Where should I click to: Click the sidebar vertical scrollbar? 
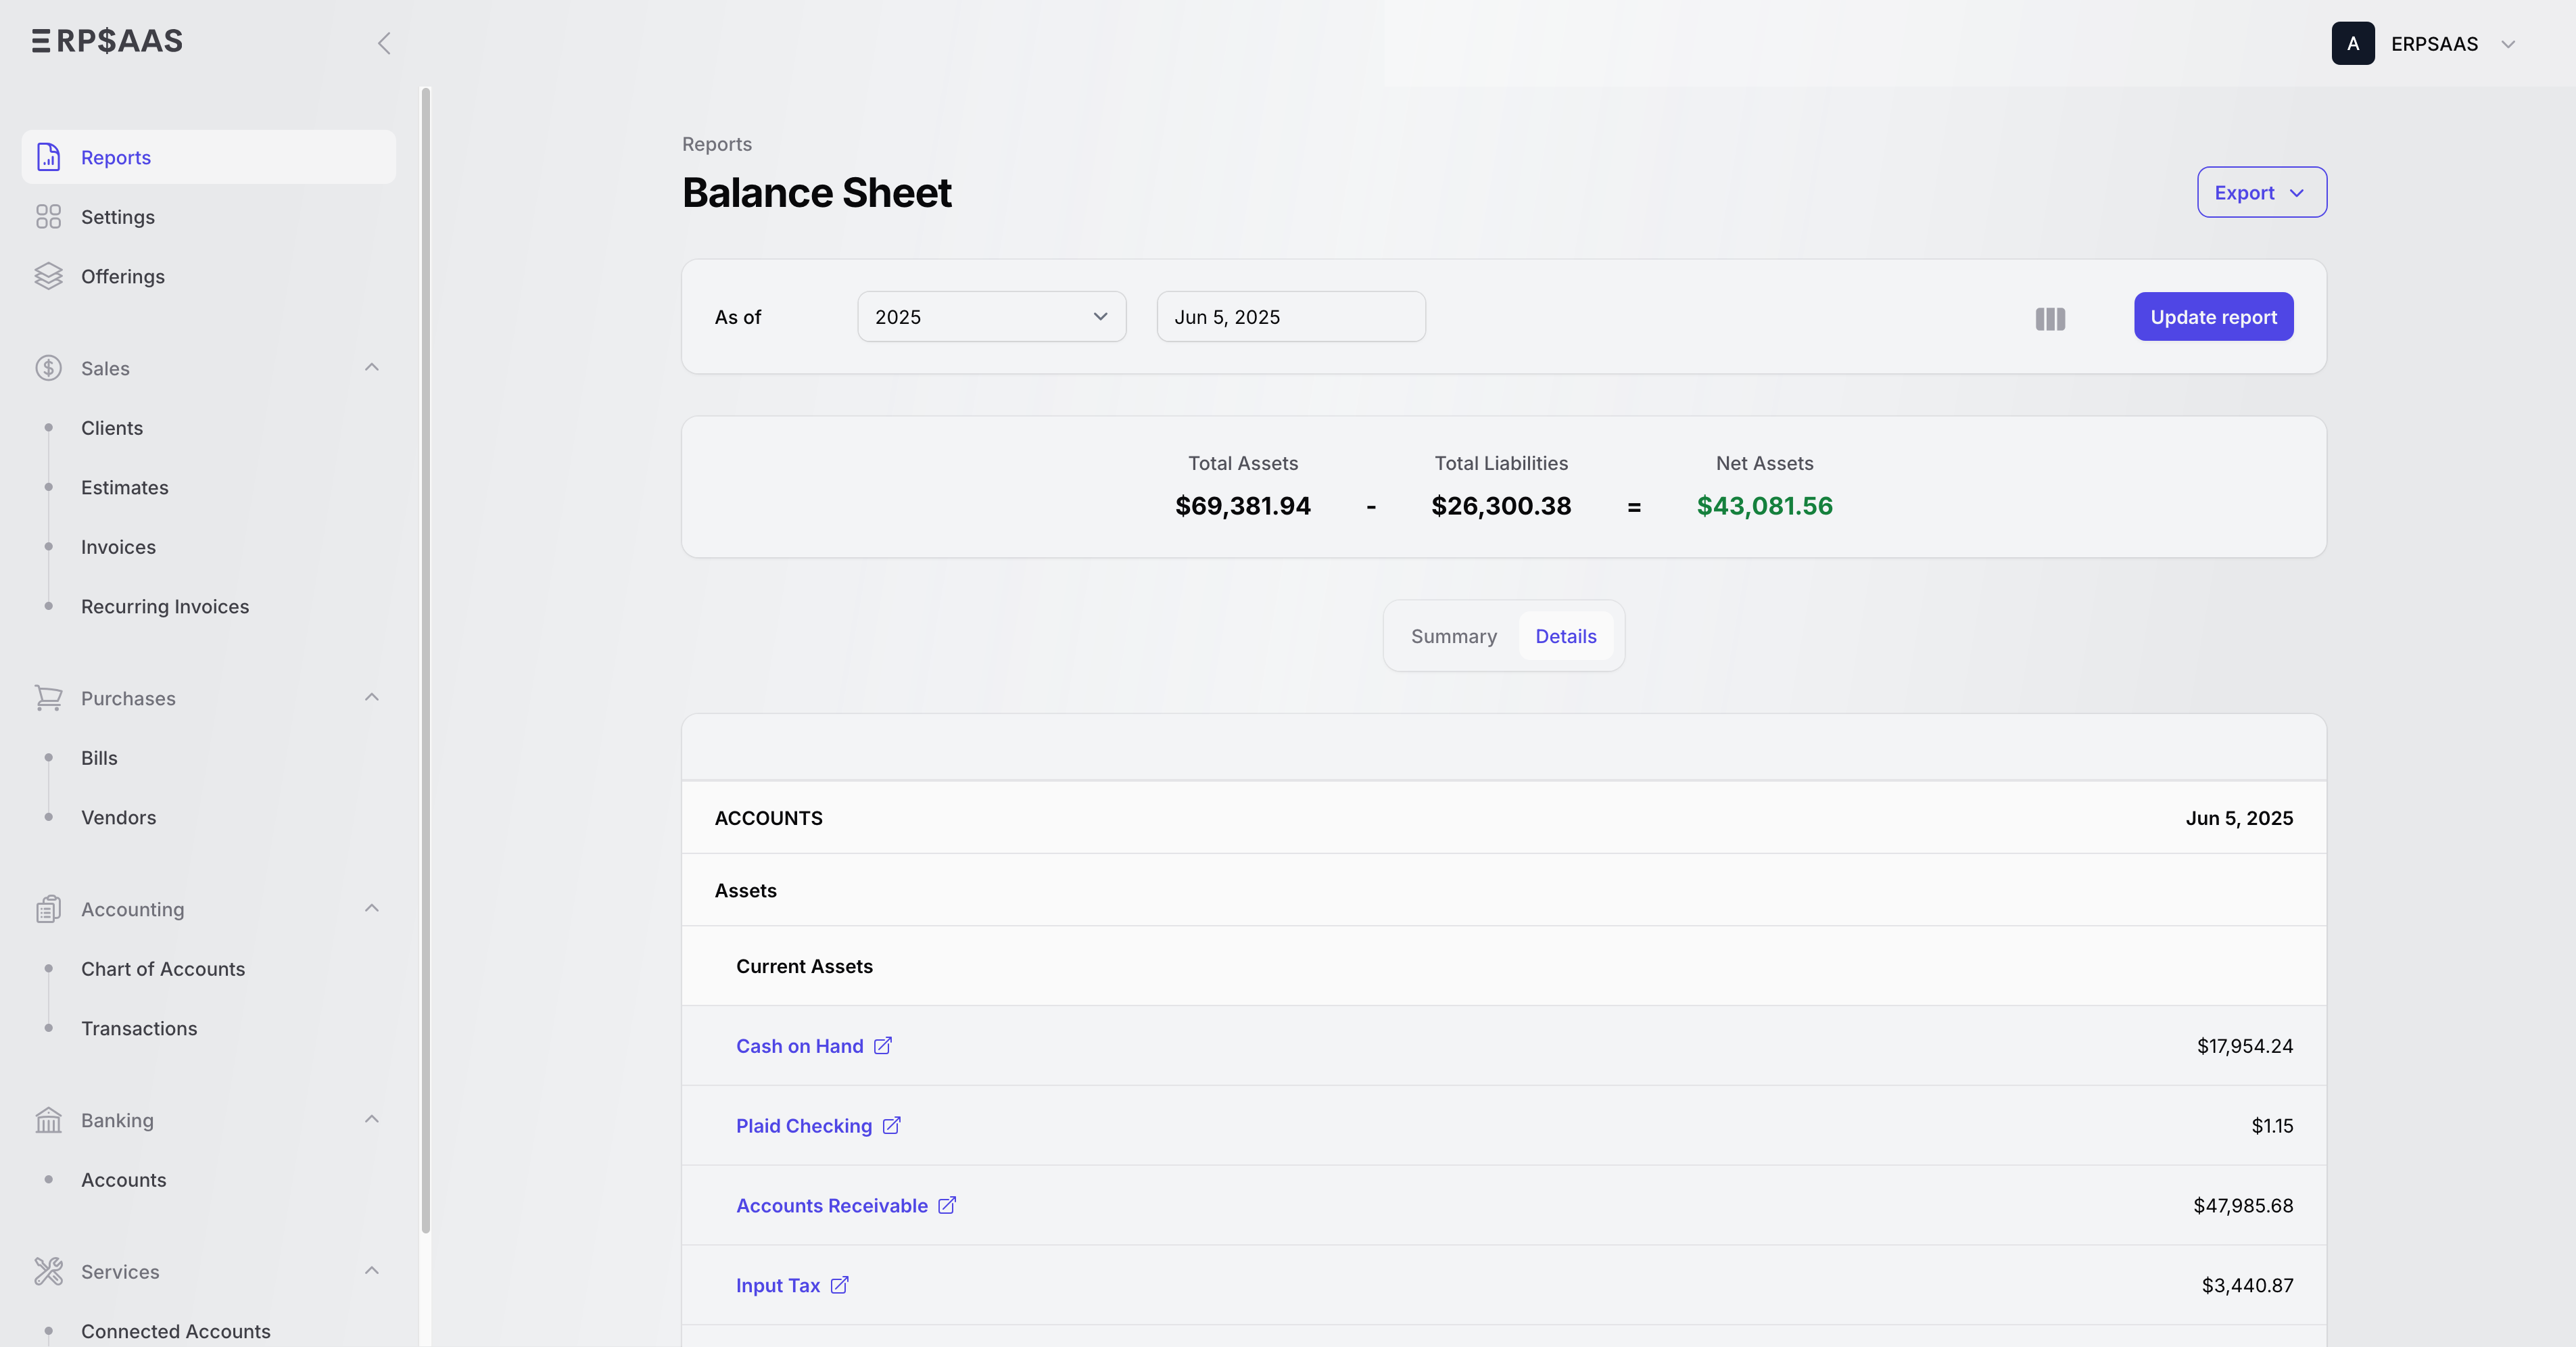(x=426, y=660)
